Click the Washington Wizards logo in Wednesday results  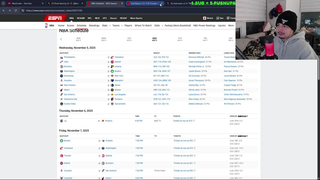click(x=61, y=71)
